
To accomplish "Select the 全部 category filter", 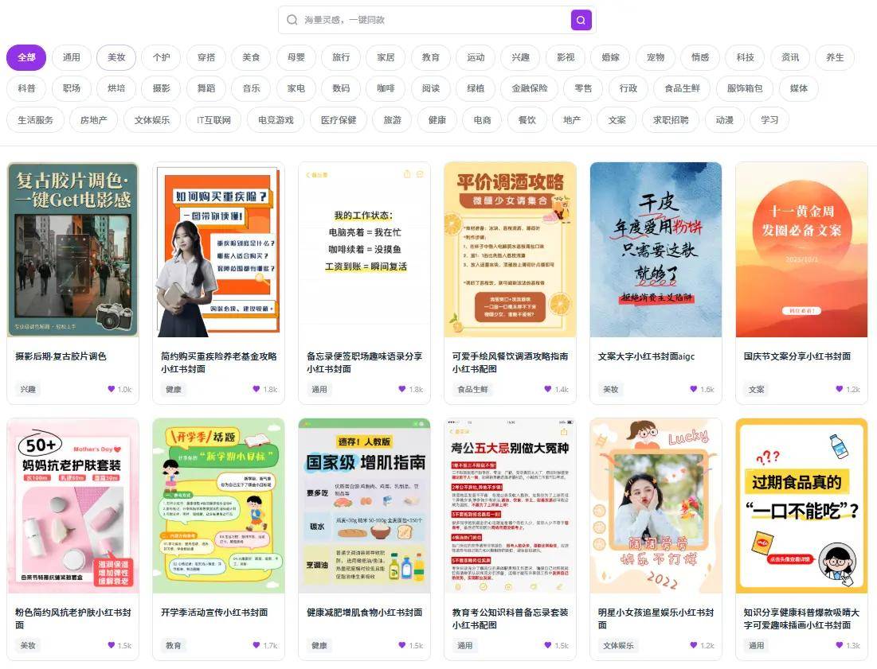I will click(27, 57).
